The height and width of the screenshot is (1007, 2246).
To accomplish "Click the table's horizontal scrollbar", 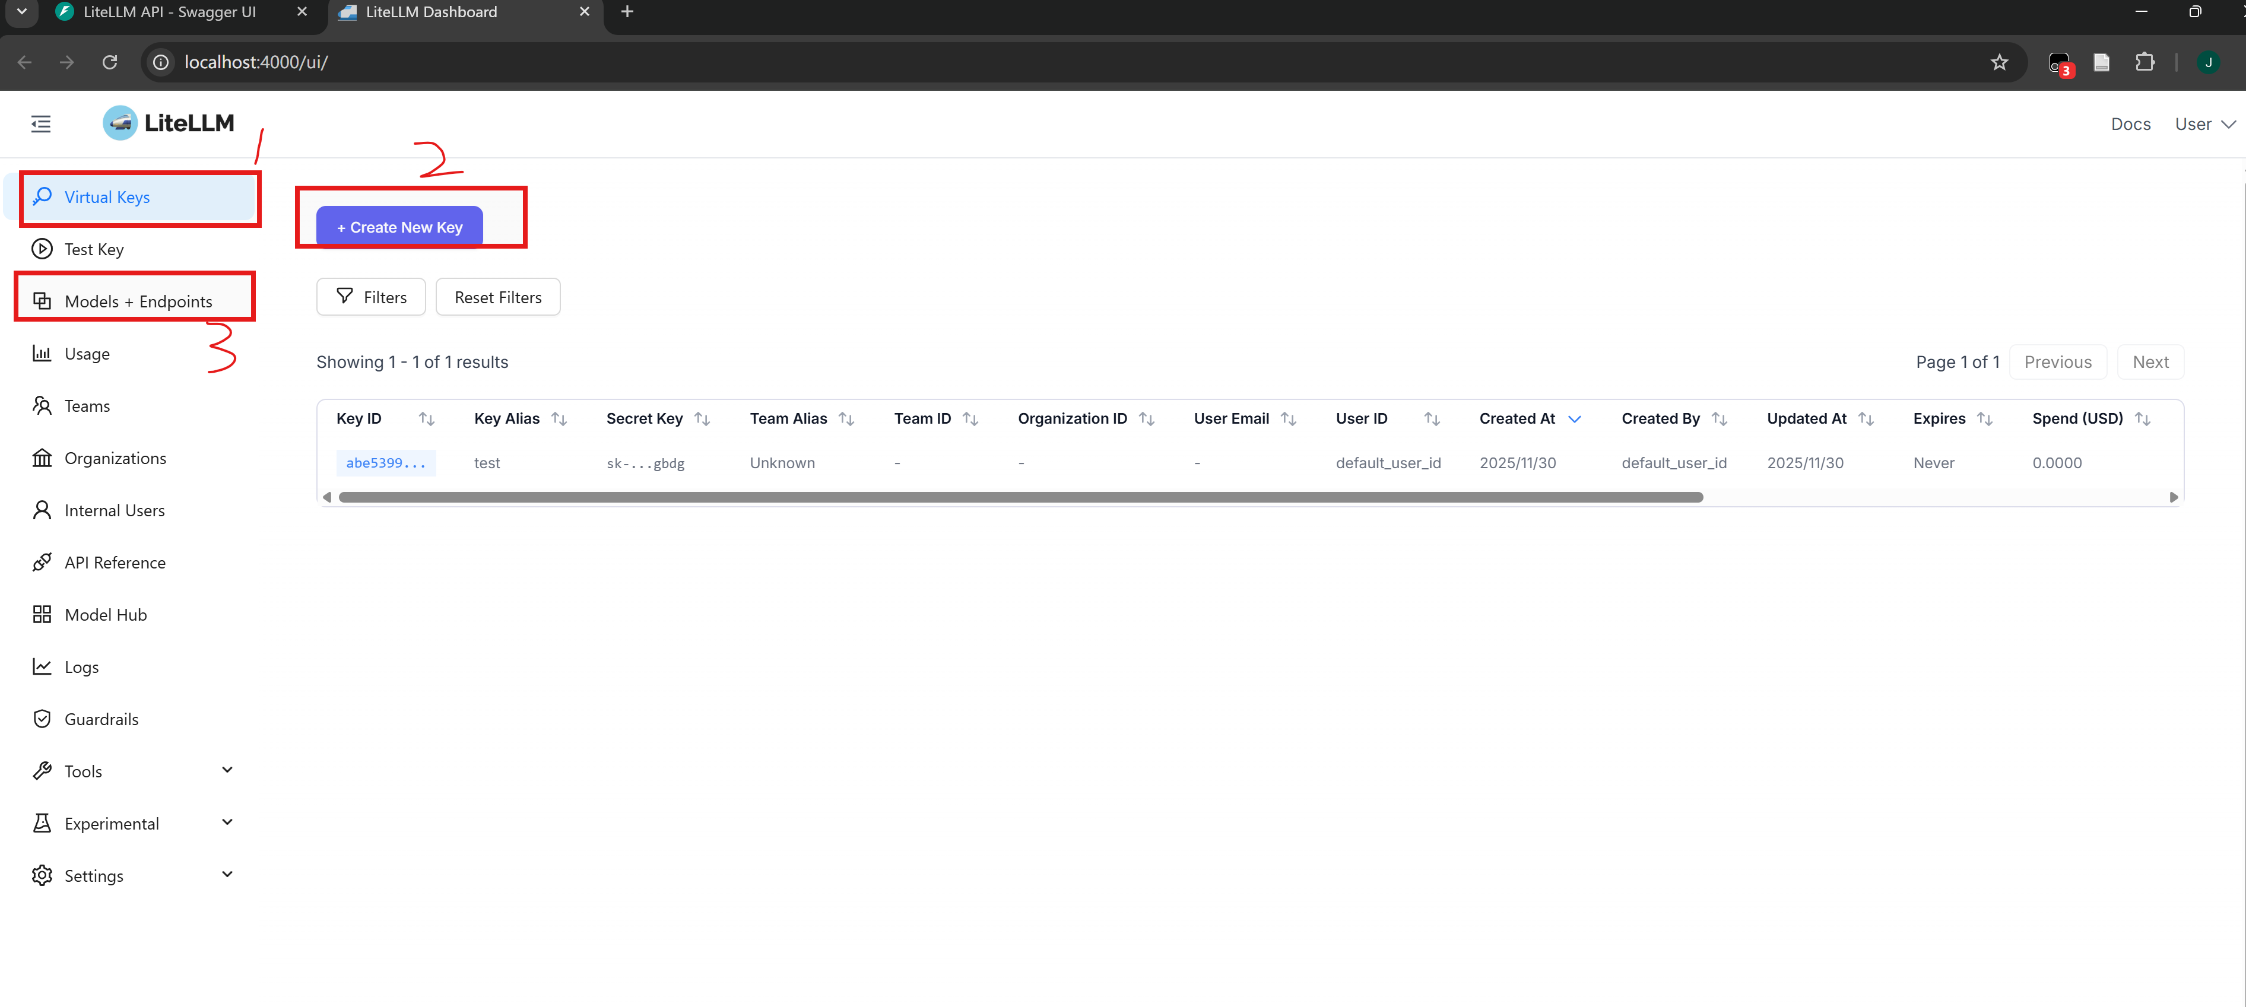I will [1020, 497].
